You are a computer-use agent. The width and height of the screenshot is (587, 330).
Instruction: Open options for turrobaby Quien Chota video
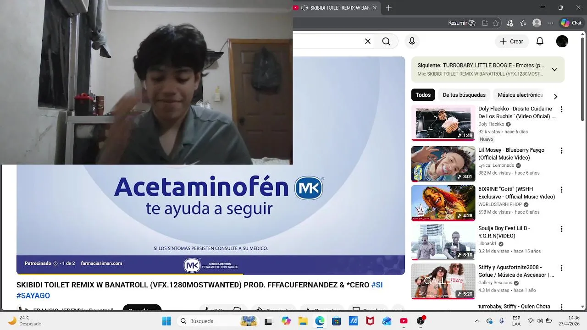click(x=561, y=307)
